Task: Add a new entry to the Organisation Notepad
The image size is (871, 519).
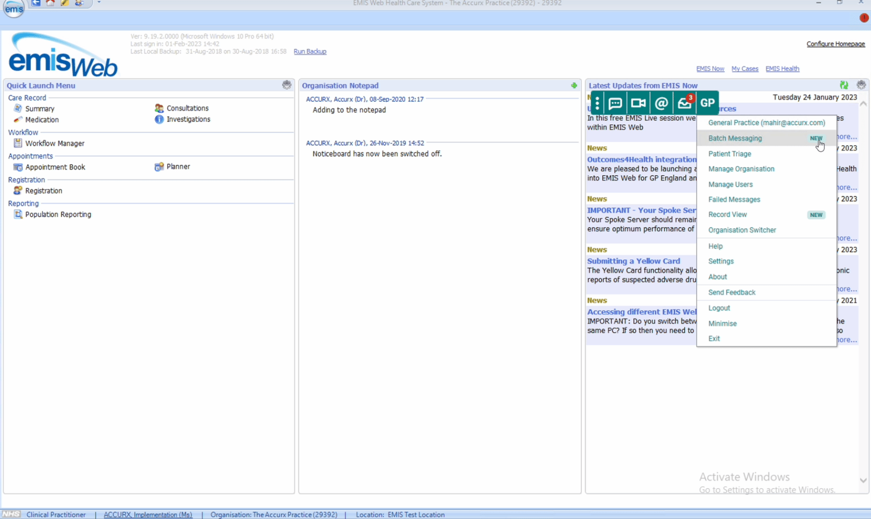Action: 574,85
